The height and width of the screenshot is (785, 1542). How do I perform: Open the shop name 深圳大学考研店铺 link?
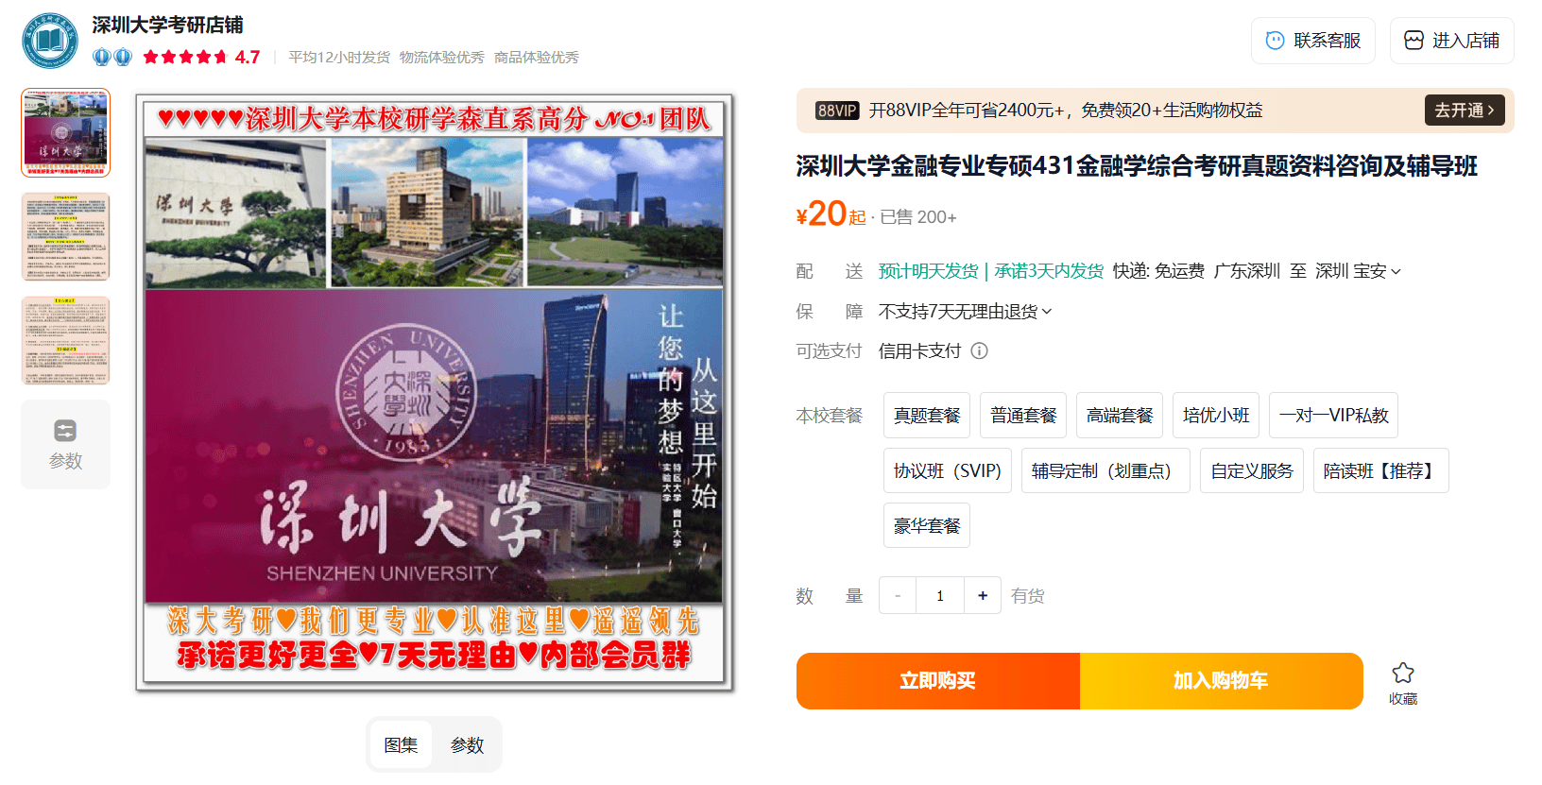(167, 25)
